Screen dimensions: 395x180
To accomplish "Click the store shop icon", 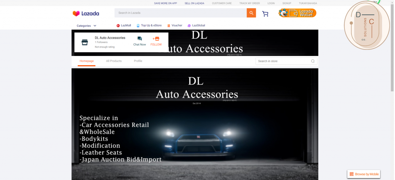I will click(x=85, y=42).
